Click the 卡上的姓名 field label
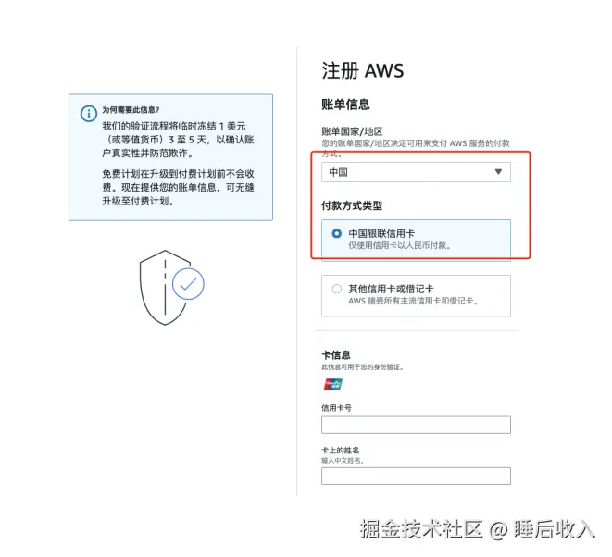 pyautogui.click(x=341, y=450)
